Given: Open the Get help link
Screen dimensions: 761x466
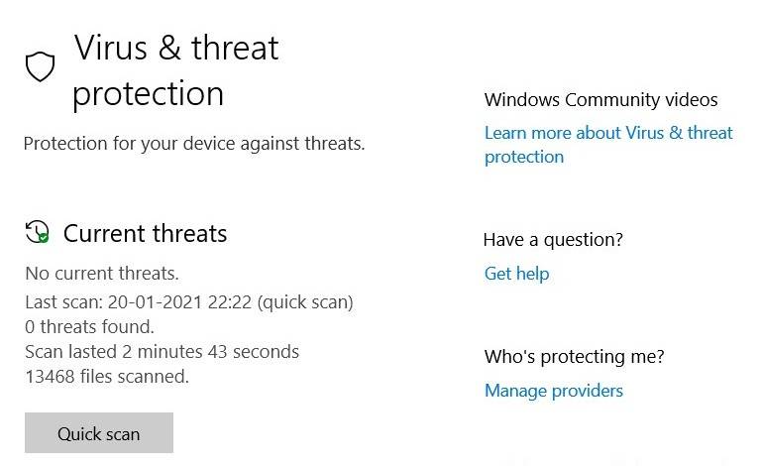Looking at the screenshot, I should [516, 274].
